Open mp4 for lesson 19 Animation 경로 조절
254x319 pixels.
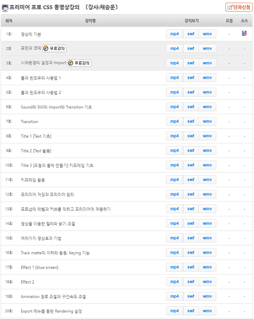coord(175,297)
